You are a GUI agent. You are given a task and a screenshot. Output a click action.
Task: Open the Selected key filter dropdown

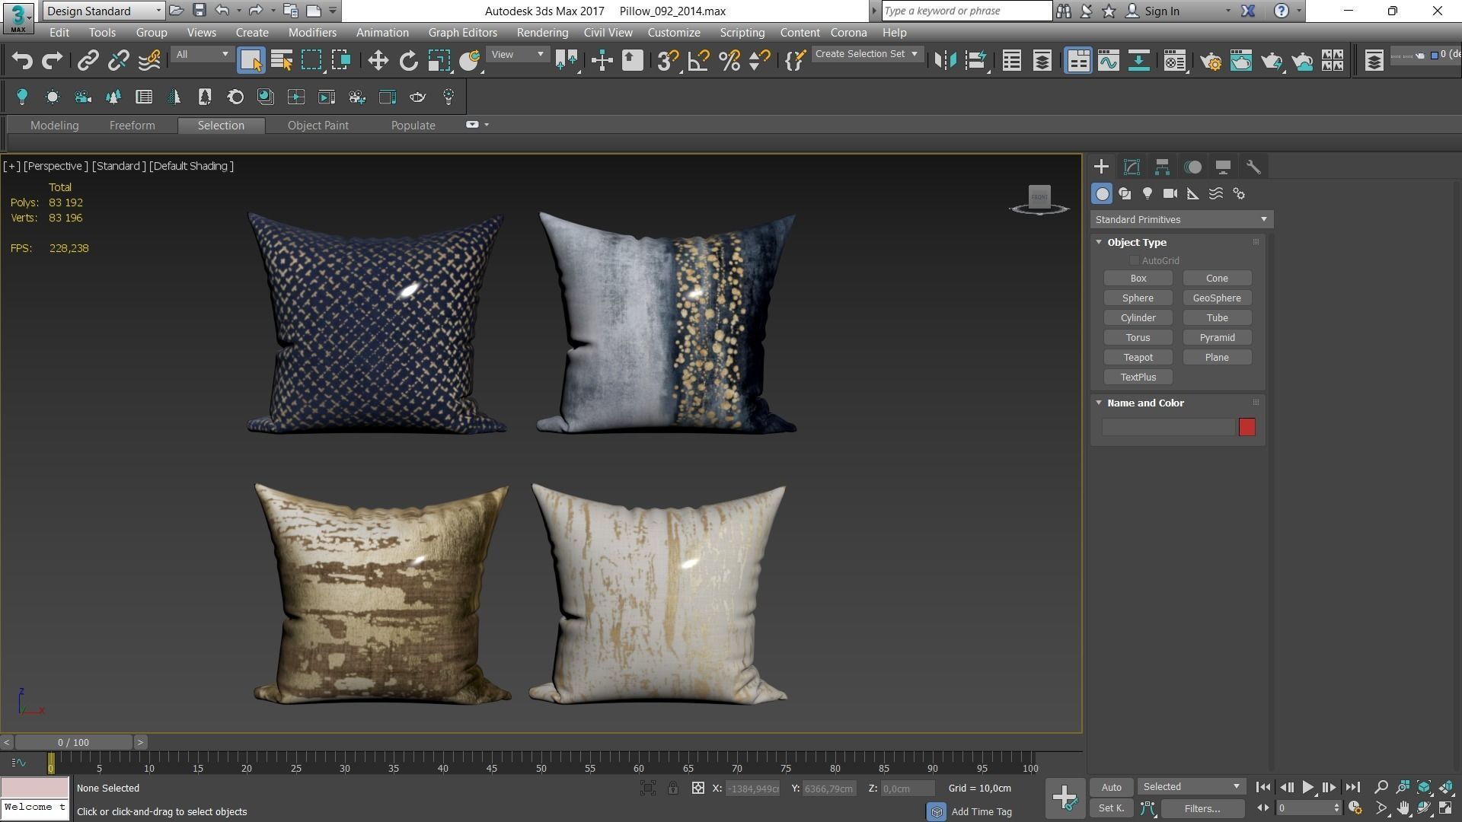click(x=1191, y=787)
